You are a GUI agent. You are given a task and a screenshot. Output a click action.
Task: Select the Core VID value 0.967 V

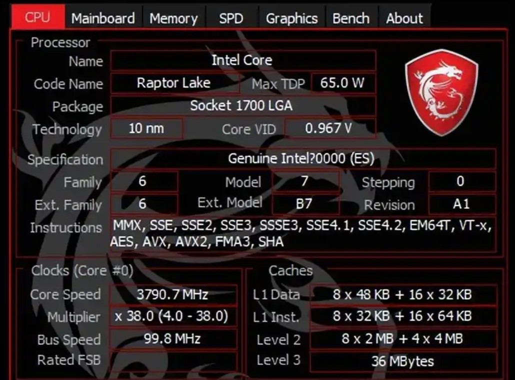(x=330, y=128)
